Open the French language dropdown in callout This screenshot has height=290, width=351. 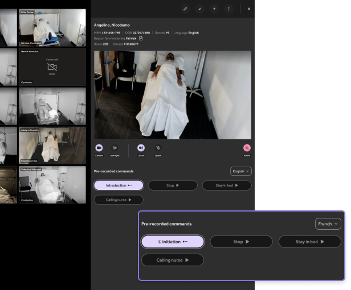[x=328, y=224]
